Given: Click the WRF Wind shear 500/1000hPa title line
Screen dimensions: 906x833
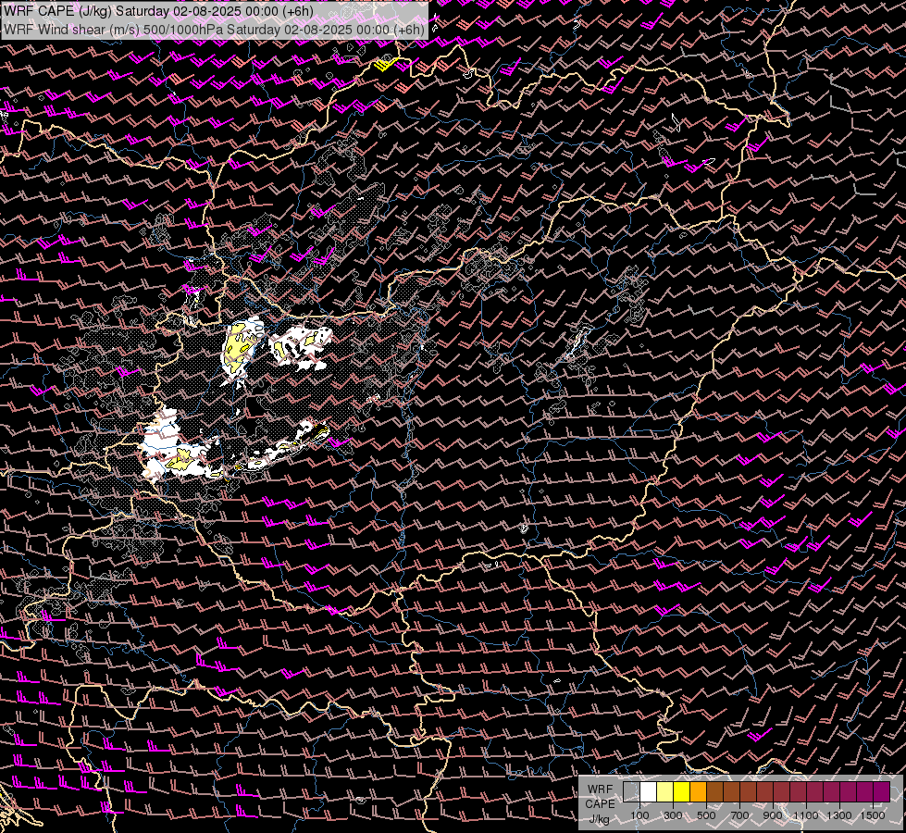Looking at the screenshot, I should click(215, 30).
